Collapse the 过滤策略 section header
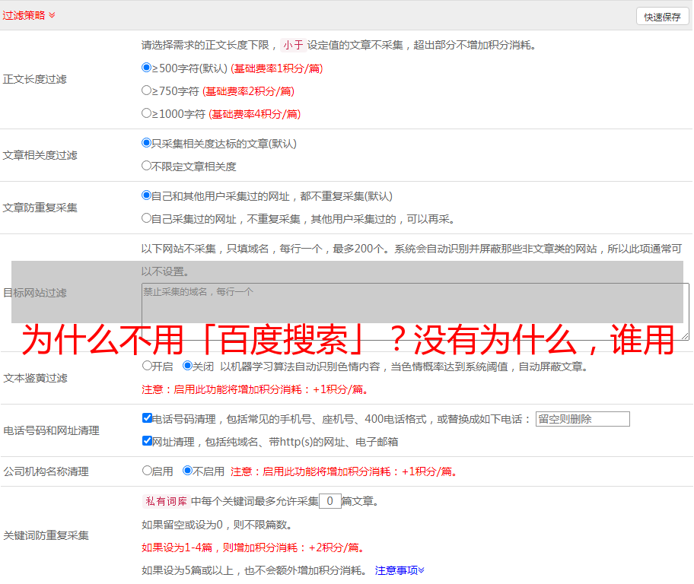The width and height of the screenshot is (694, 584). pyautogui.click(x=29, y=15)
